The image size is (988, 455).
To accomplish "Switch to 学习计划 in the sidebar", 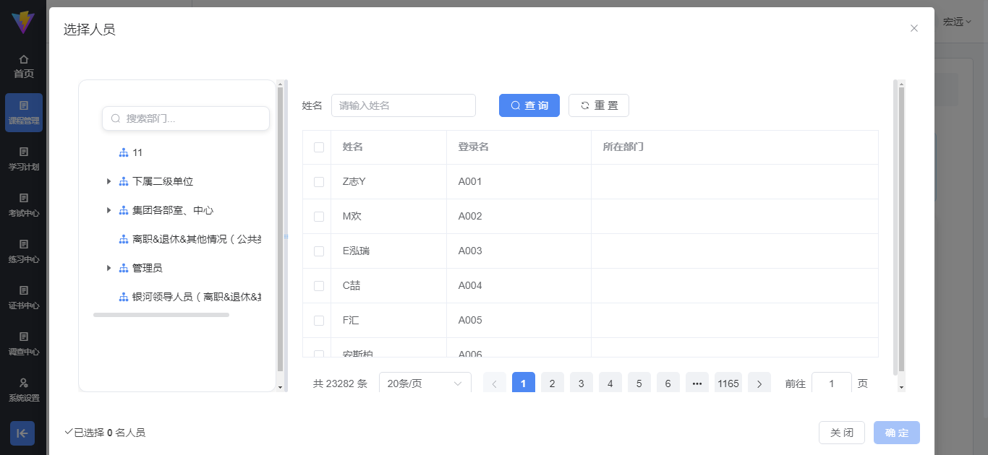I will (x=24, y=158).
